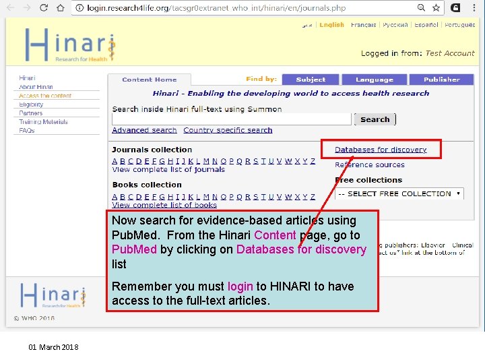Select Access the content sidebar item
The width and height of the screenshot is (485, 364).
tap(45, 96)
